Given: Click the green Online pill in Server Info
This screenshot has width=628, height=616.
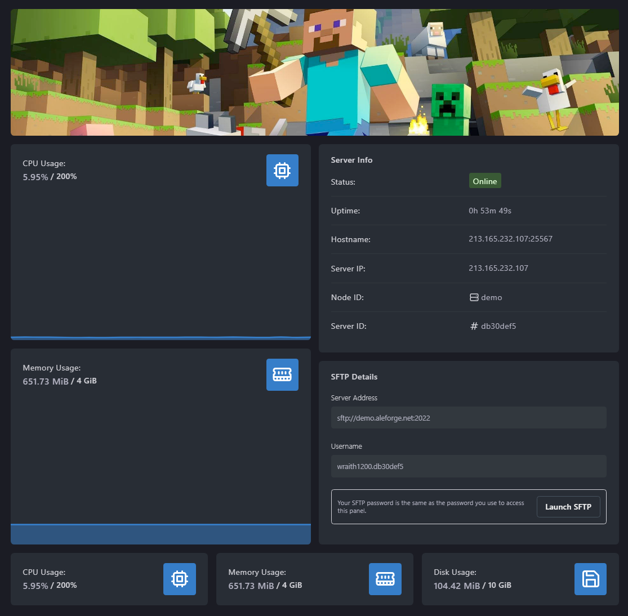Looking at the screenshot, I should pyautogui.click(x=484, y=181).
